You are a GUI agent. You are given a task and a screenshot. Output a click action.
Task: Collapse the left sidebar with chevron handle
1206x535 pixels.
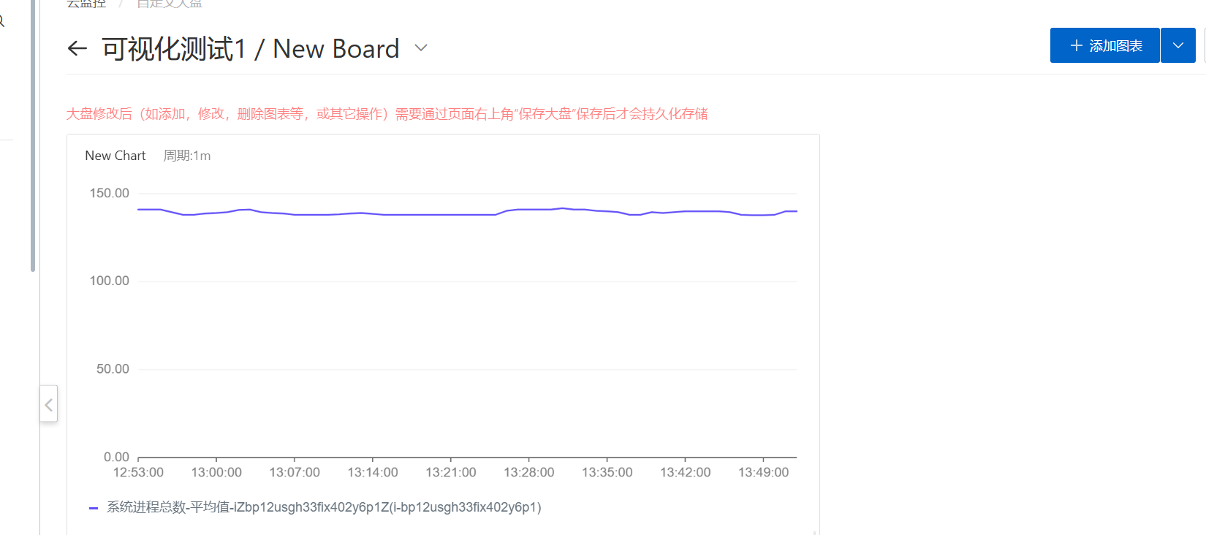pos(48,404)
